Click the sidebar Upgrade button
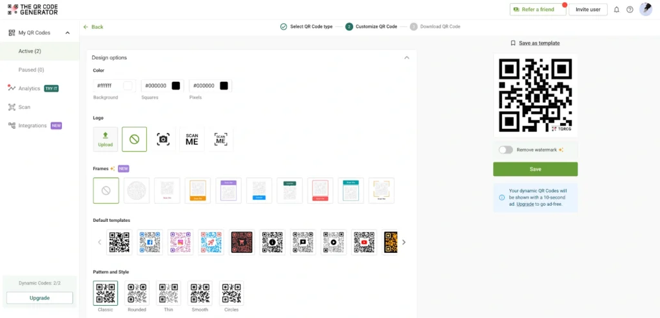 pos(39,298)
